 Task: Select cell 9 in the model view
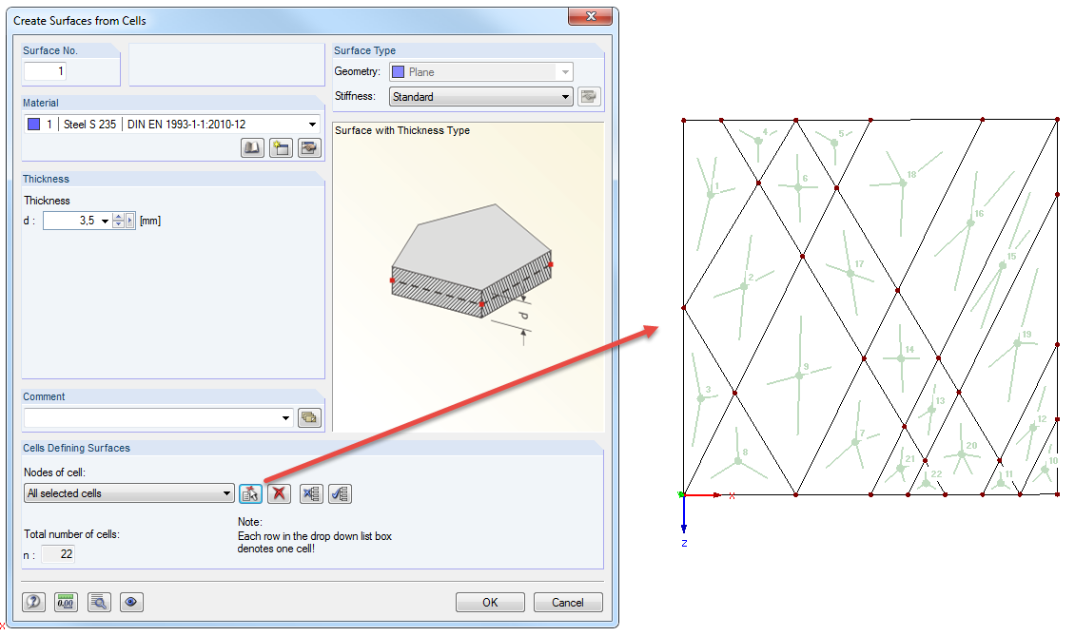[x=799, y=375]
